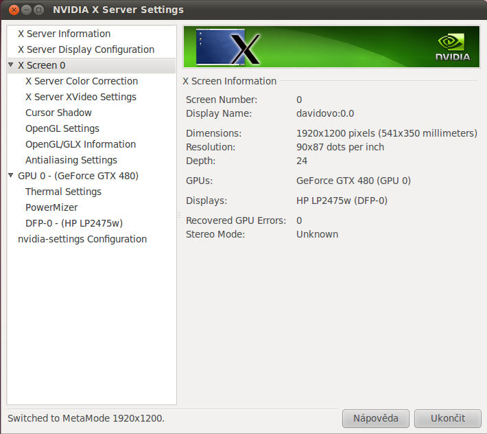Click the X Screen Information heading
The height and width of the screenshot is (434, 487).
coord(230,81)
